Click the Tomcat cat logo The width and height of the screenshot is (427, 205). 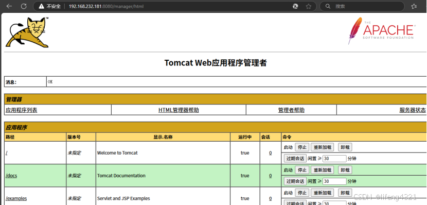[x=27, y=32]
